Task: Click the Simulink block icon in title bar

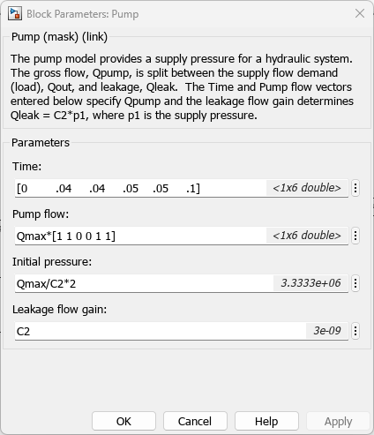Action: tap(15, 13)
